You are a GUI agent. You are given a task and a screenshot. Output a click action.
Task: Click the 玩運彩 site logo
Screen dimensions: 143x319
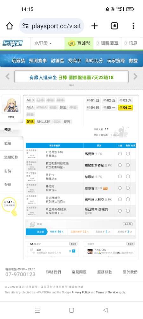pos(13,43)
